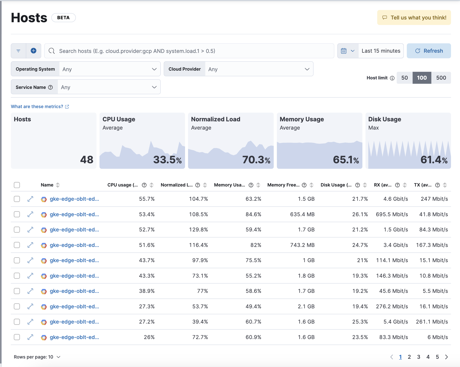This screenshot has height=367, width=460.
Task: Expand details for host with 43.7% CPU
Action: pyautogui.click(x=30, y=260)
